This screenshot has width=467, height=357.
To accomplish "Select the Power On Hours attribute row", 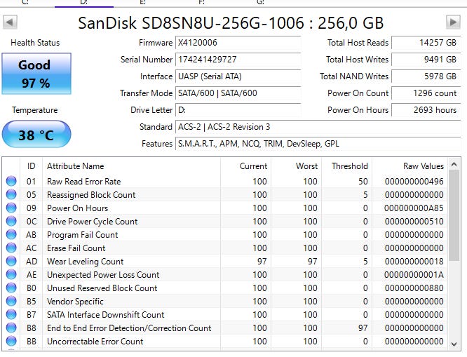I will [225, 208].
